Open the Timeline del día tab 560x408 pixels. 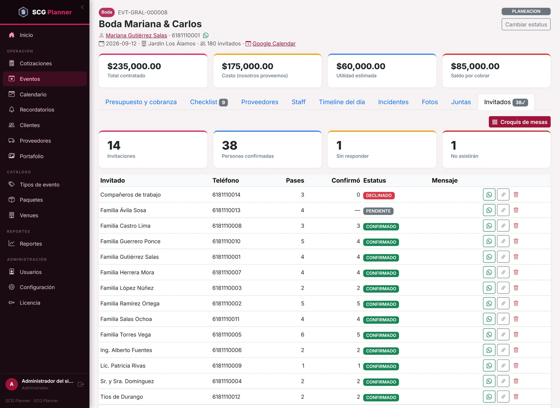342,102
